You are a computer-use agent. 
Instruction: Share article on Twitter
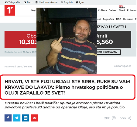(17, 118)
